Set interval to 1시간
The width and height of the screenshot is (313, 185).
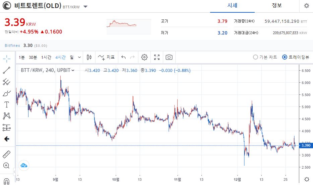(46, 58)
